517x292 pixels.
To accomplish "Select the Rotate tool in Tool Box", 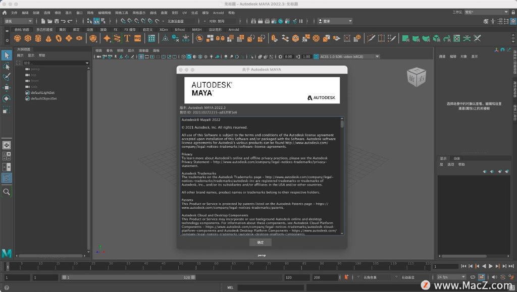I will point(7,98).
